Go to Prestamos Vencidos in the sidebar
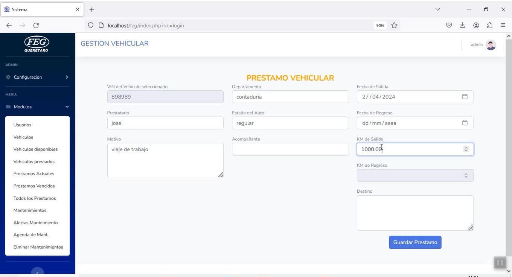 [x=34, y=186]
